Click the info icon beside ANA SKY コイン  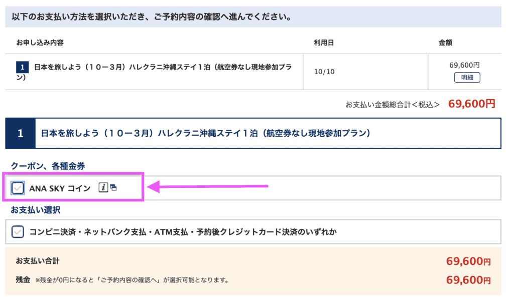(x=103, y=188)
